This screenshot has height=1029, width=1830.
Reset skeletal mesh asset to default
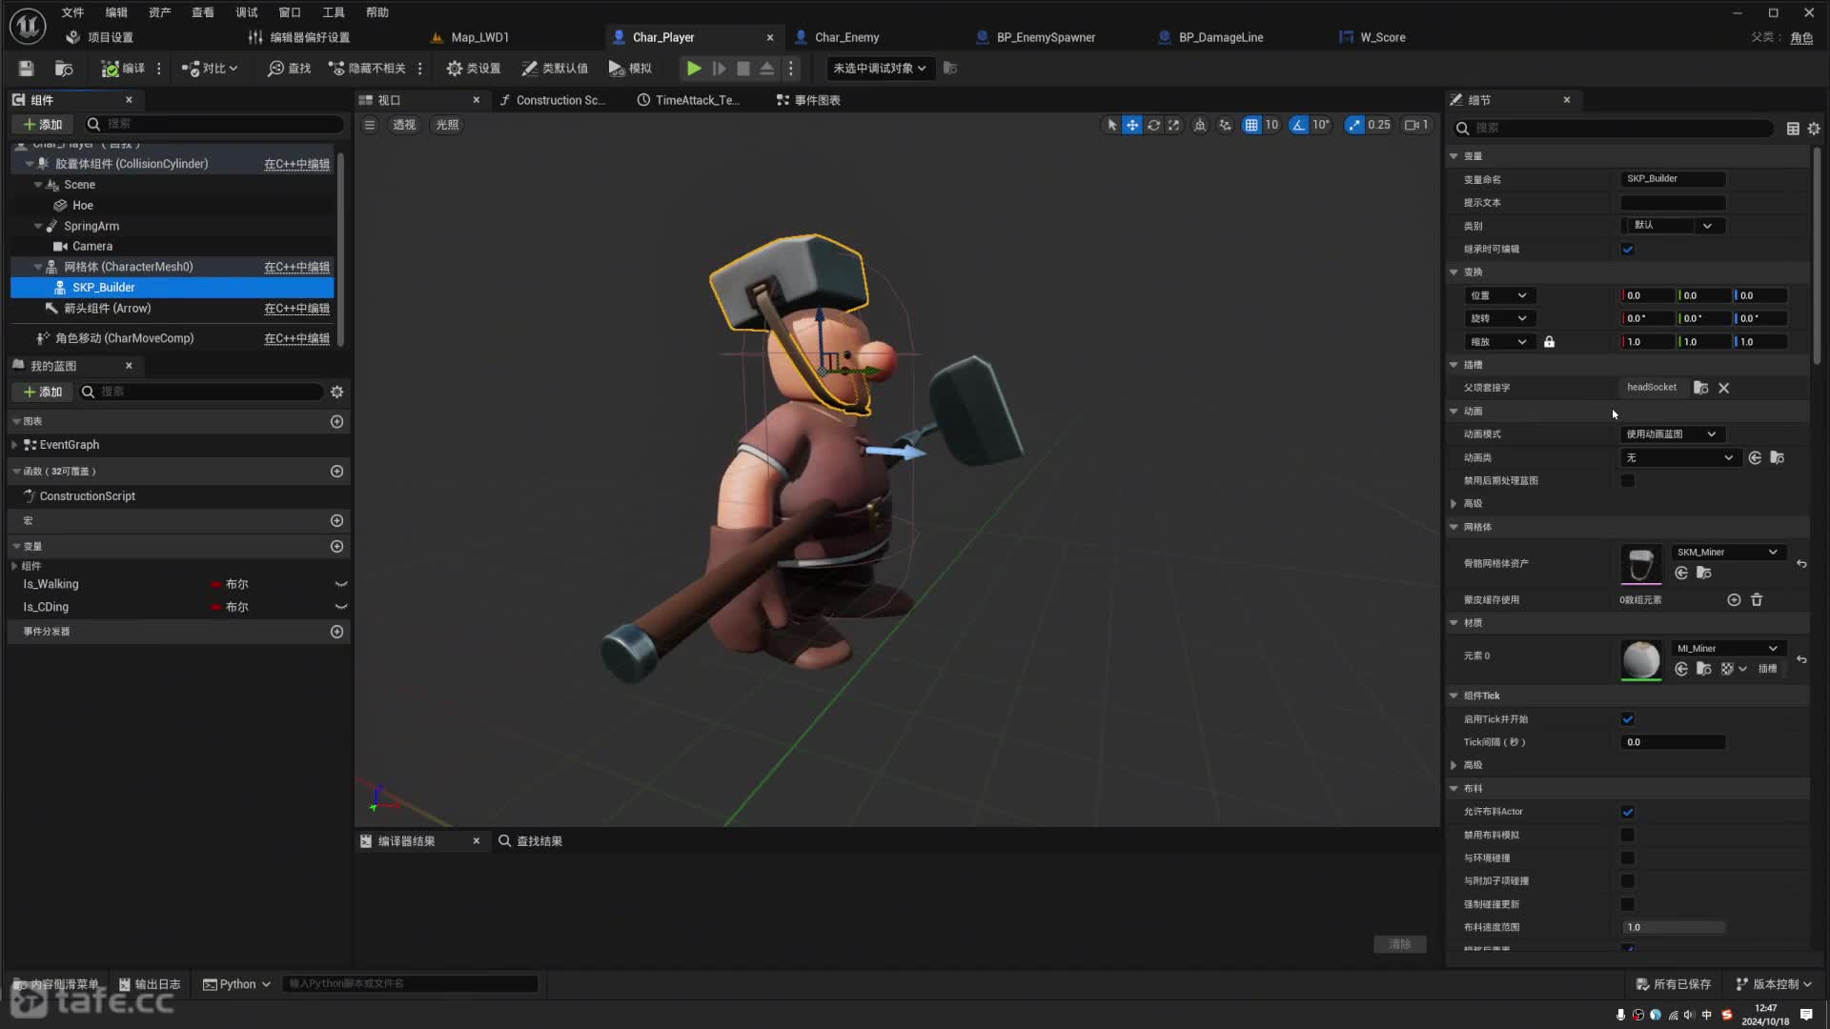[1801, 564]
